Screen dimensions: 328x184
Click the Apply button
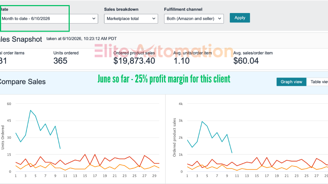point(240,18)
